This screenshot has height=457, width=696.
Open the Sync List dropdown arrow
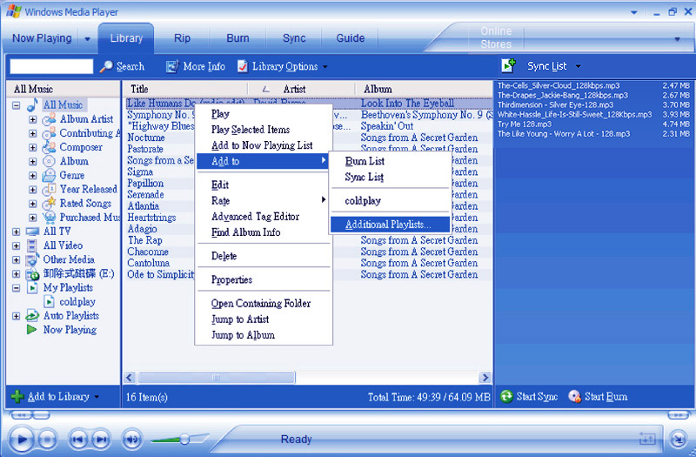[x=578, y=66]
